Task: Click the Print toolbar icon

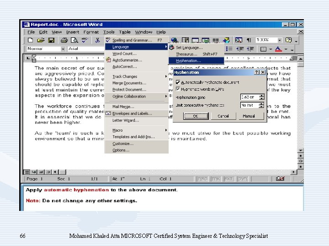Action: pyautogui.click(x=64, y=40)
